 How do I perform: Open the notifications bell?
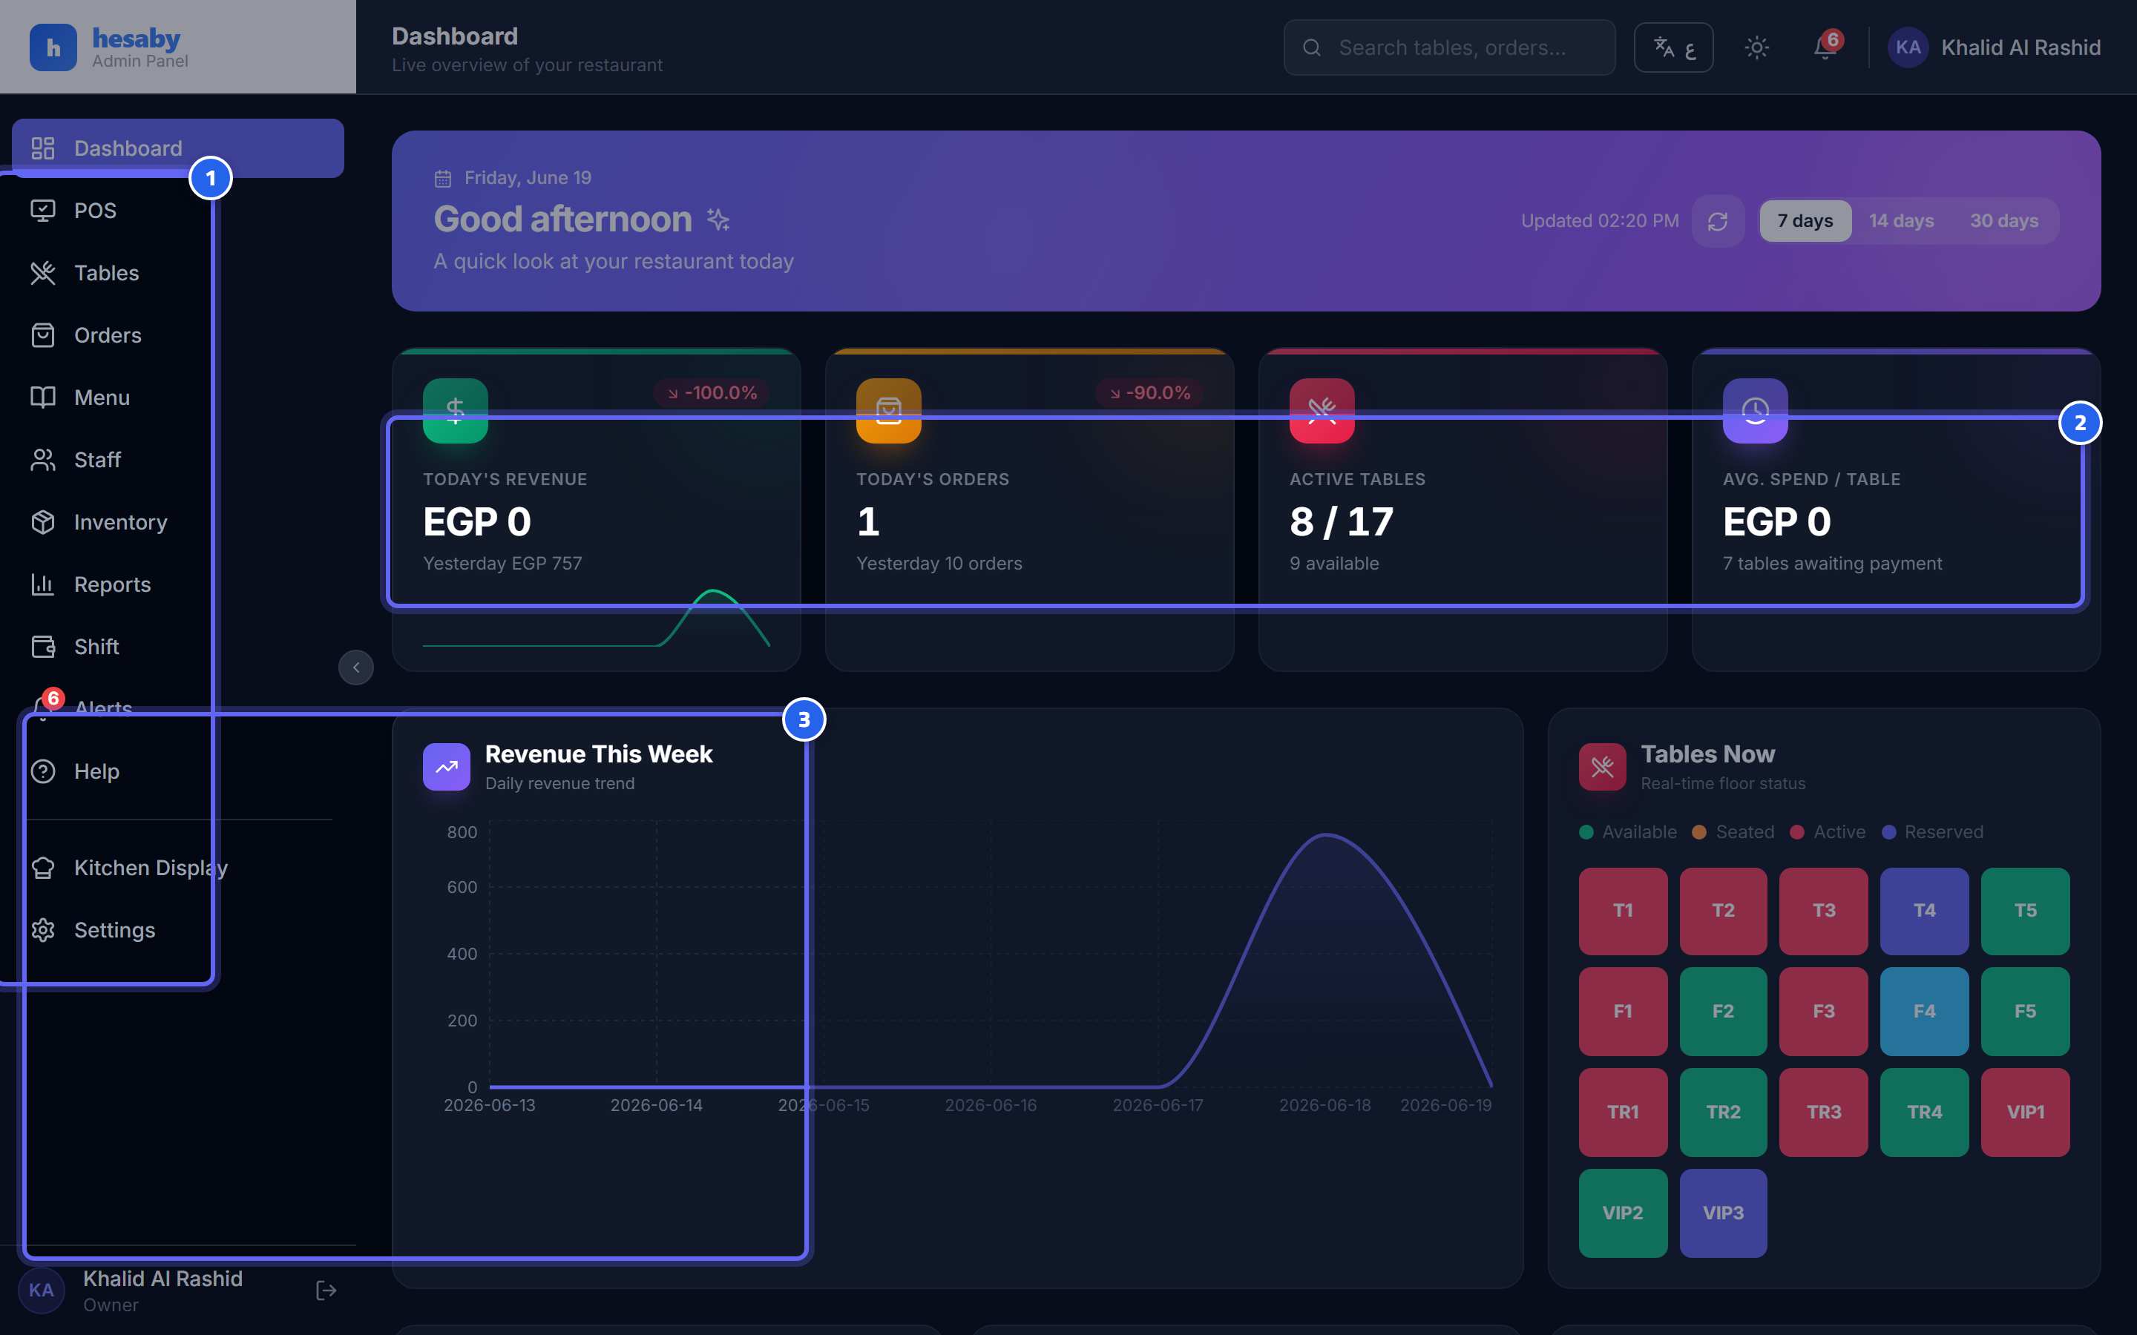(x=1825, y=47)
